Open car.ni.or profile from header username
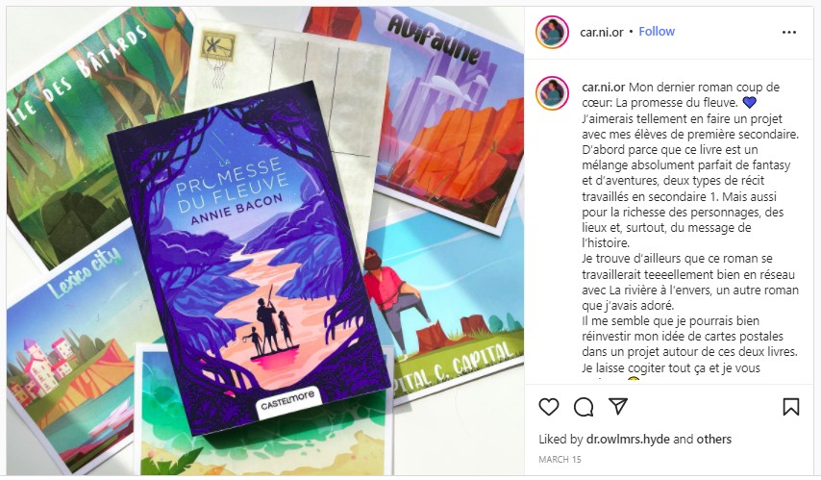821x480 pixels. point(602,32)
